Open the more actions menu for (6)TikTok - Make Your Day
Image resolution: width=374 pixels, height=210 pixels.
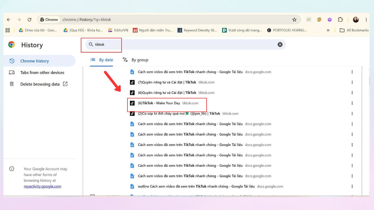[x=352, y=103]
